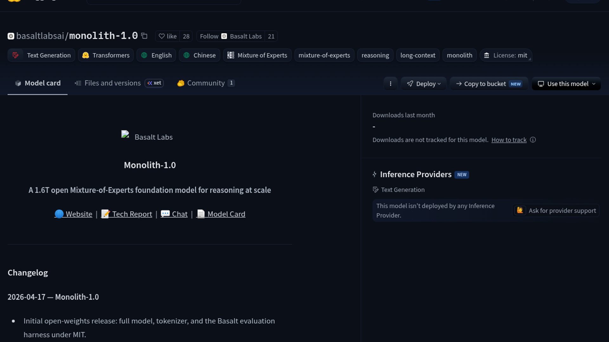Screen dimensions: 609x342
Task: Click the NEW badge beside Inference Providers
Action: [x=462, y=174]
